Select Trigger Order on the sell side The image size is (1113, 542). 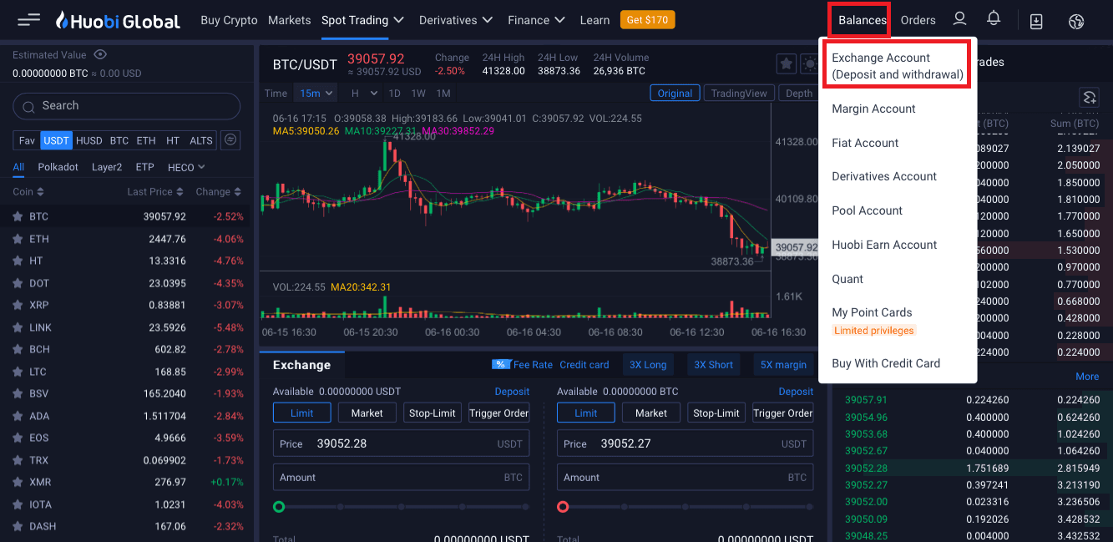783,413
